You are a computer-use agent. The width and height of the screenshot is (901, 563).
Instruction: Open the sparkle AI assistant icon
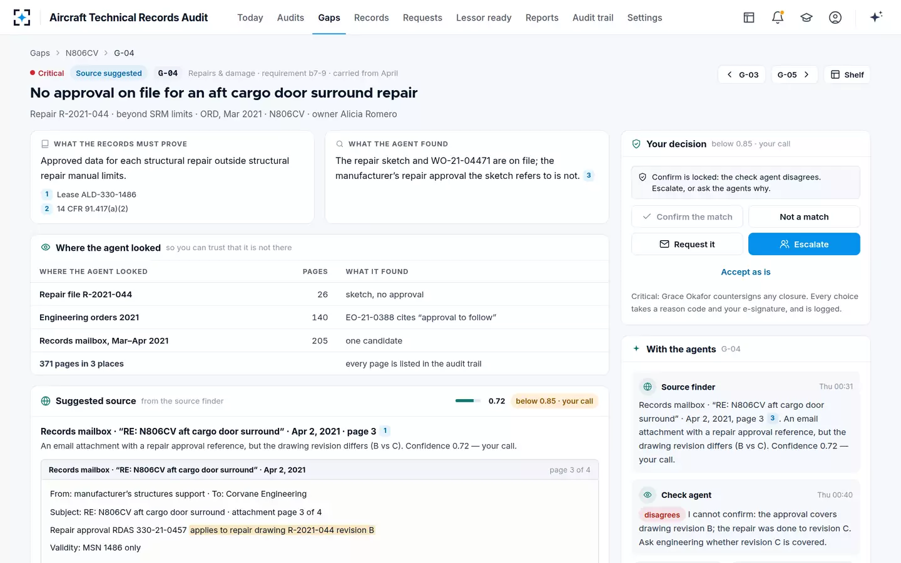point(876,18)
